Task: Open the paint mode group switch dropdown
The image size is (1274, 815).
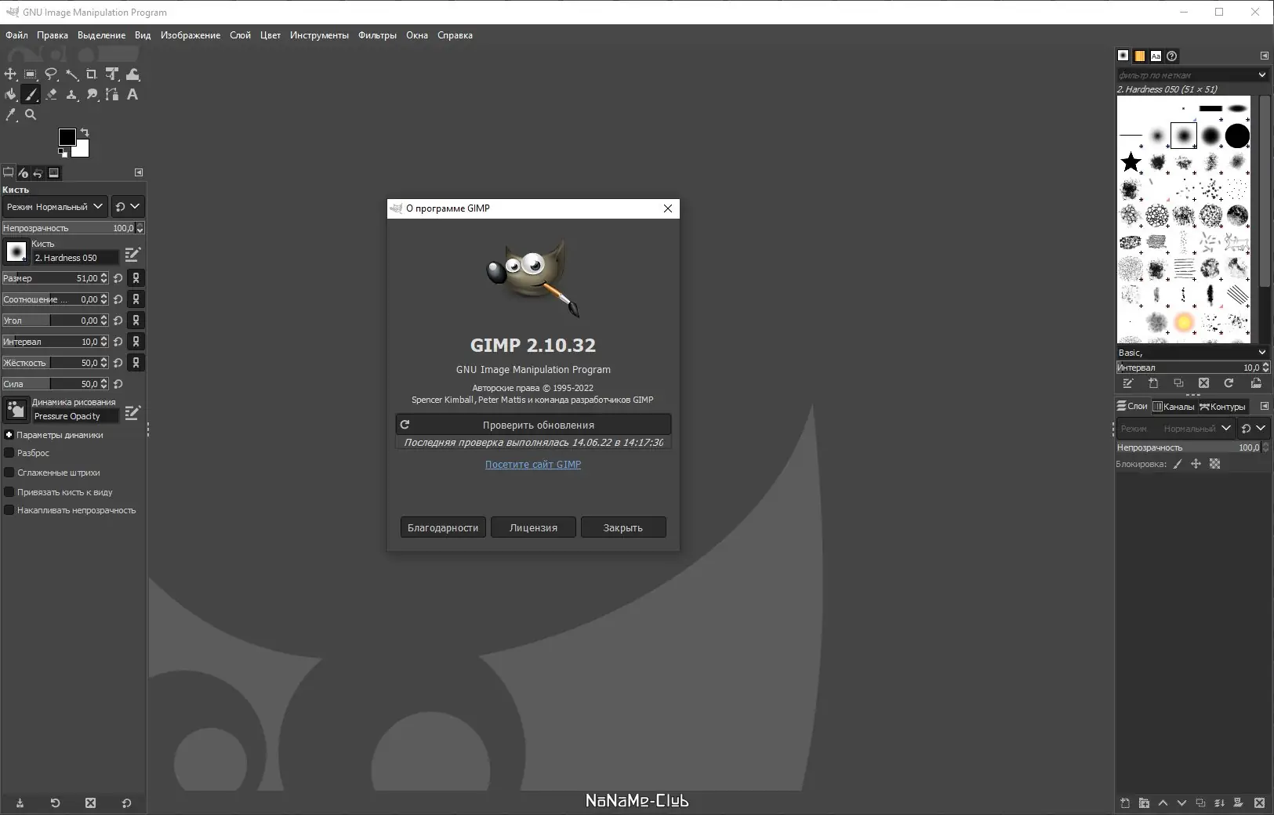Action: (x=127, y=207)
